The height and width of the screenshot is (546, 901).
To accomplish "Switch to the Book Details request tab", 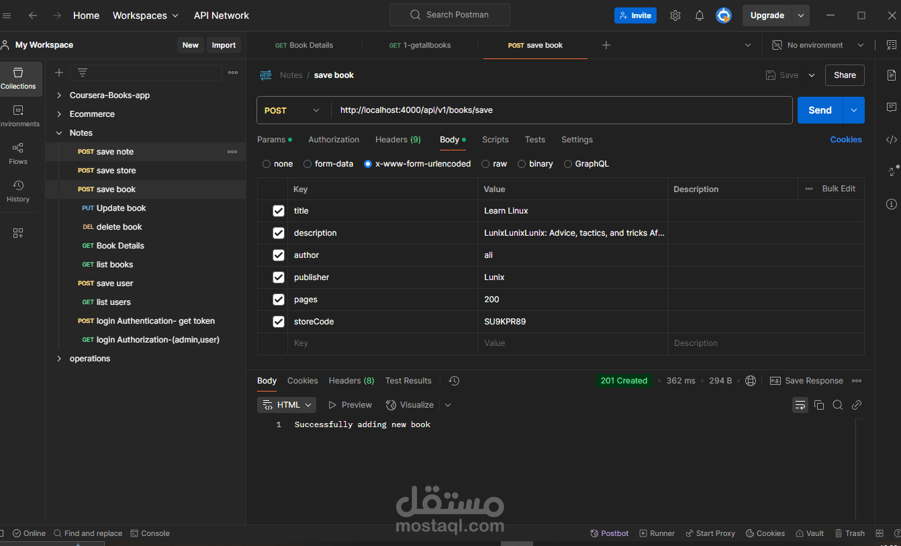I will [x=304, y=45].
